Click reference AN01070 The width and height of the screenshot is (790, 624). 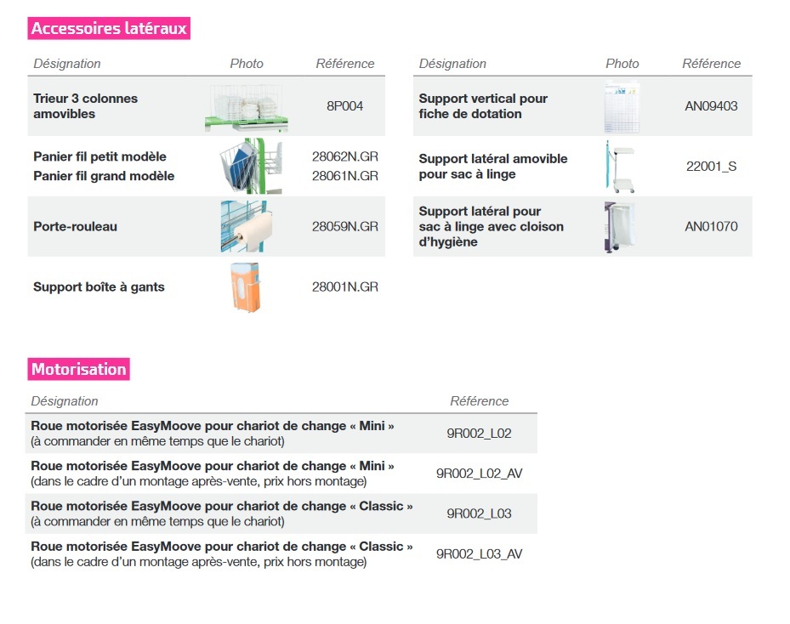[711, 227]
